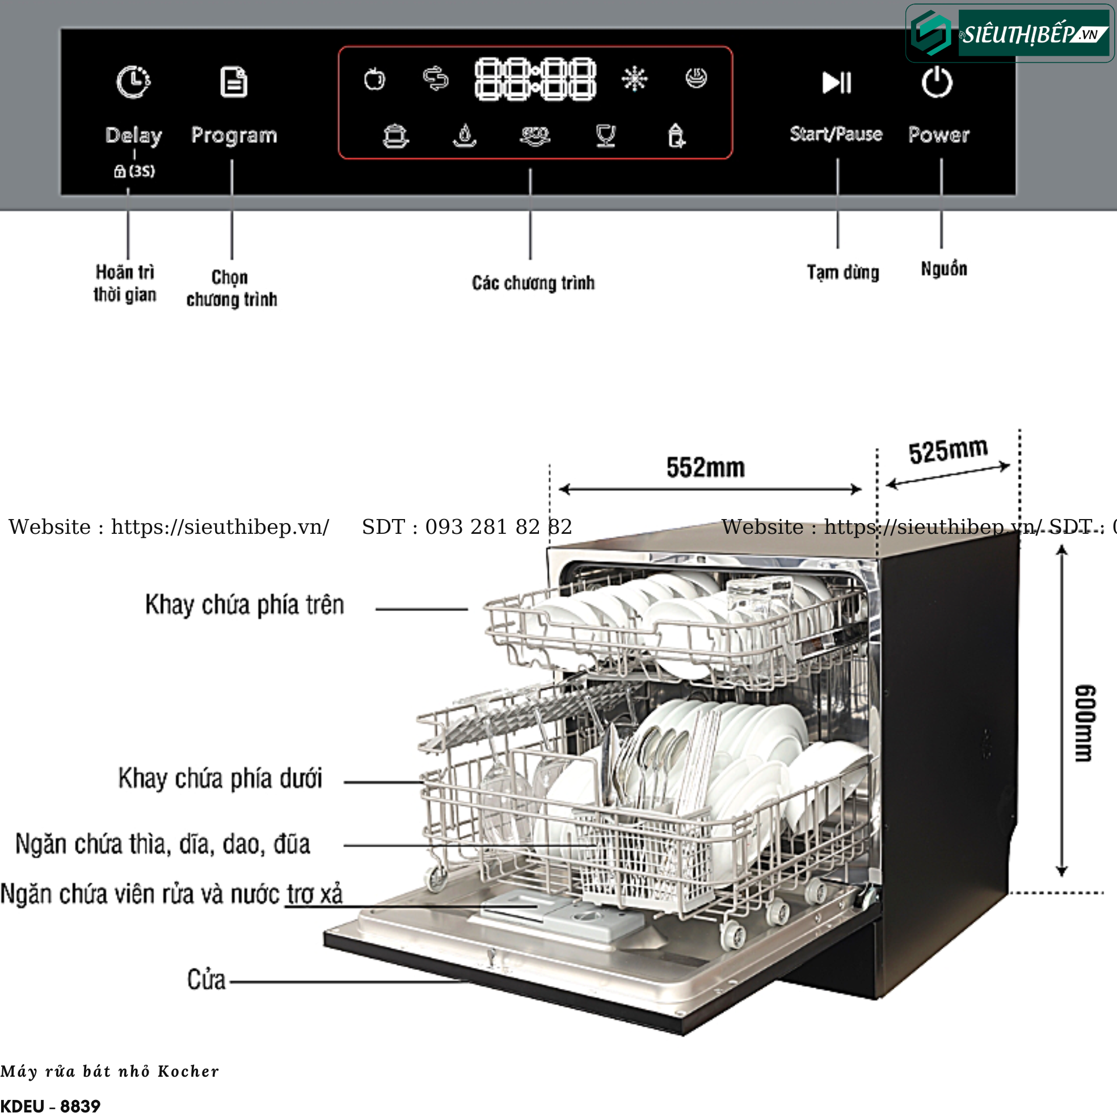Click the 'Khay chứa phía trên' label
The height and width of the screenshot is (1117, 1117).
click(x=245, y=605)
